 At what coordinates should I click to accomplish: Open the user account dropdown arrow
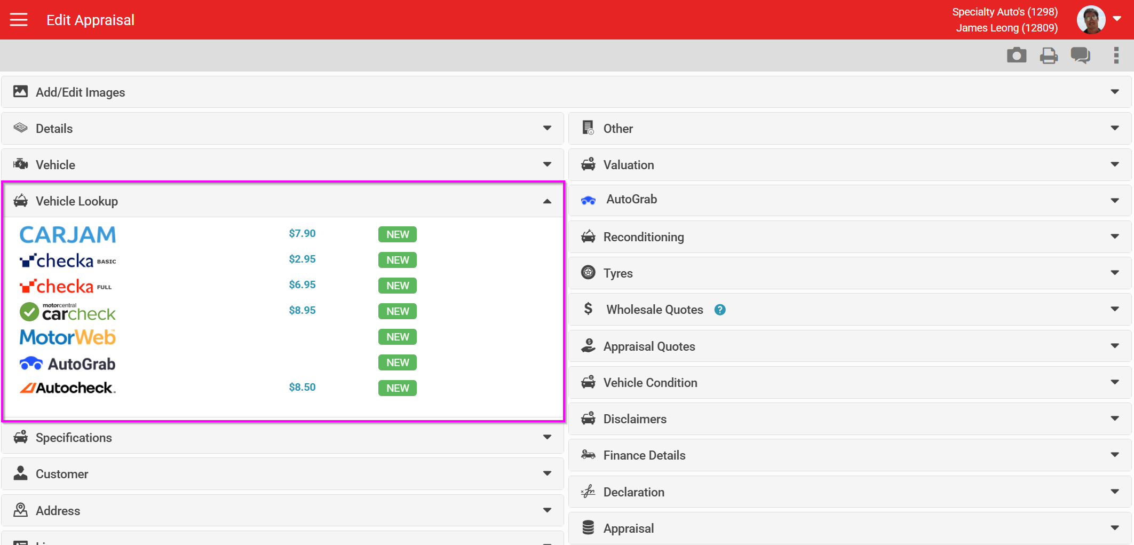[1117, 19]
